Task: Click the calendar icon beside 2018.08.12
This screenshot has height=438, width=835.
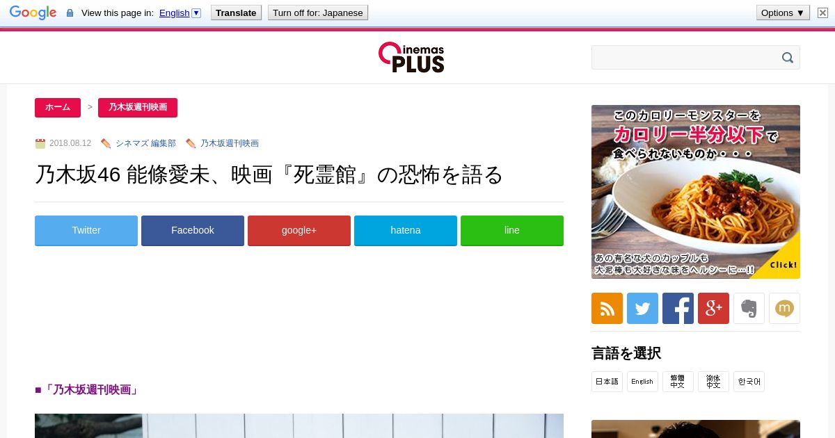Action: [40, 143]
